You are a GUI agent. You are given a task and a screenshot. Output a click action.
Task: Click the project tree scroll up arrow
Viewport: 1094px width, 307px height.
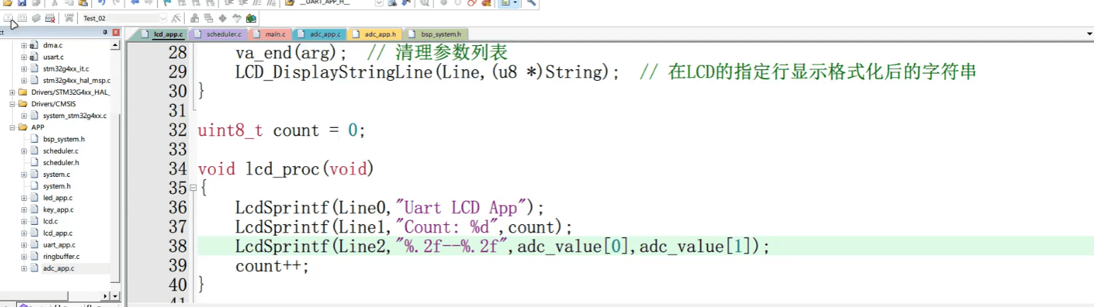pyautogui.click(x=116, y=45)
